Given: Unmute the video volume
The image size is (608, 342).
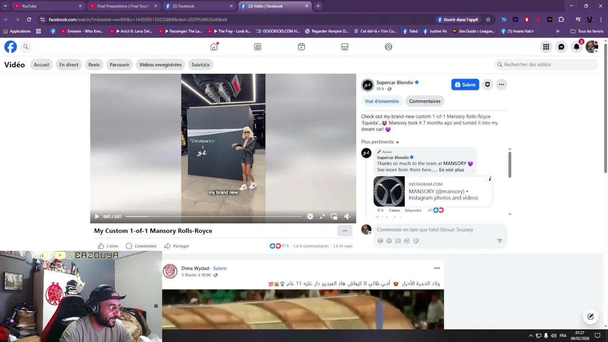Looking at the screenshot, I should [x=347, y=217].
